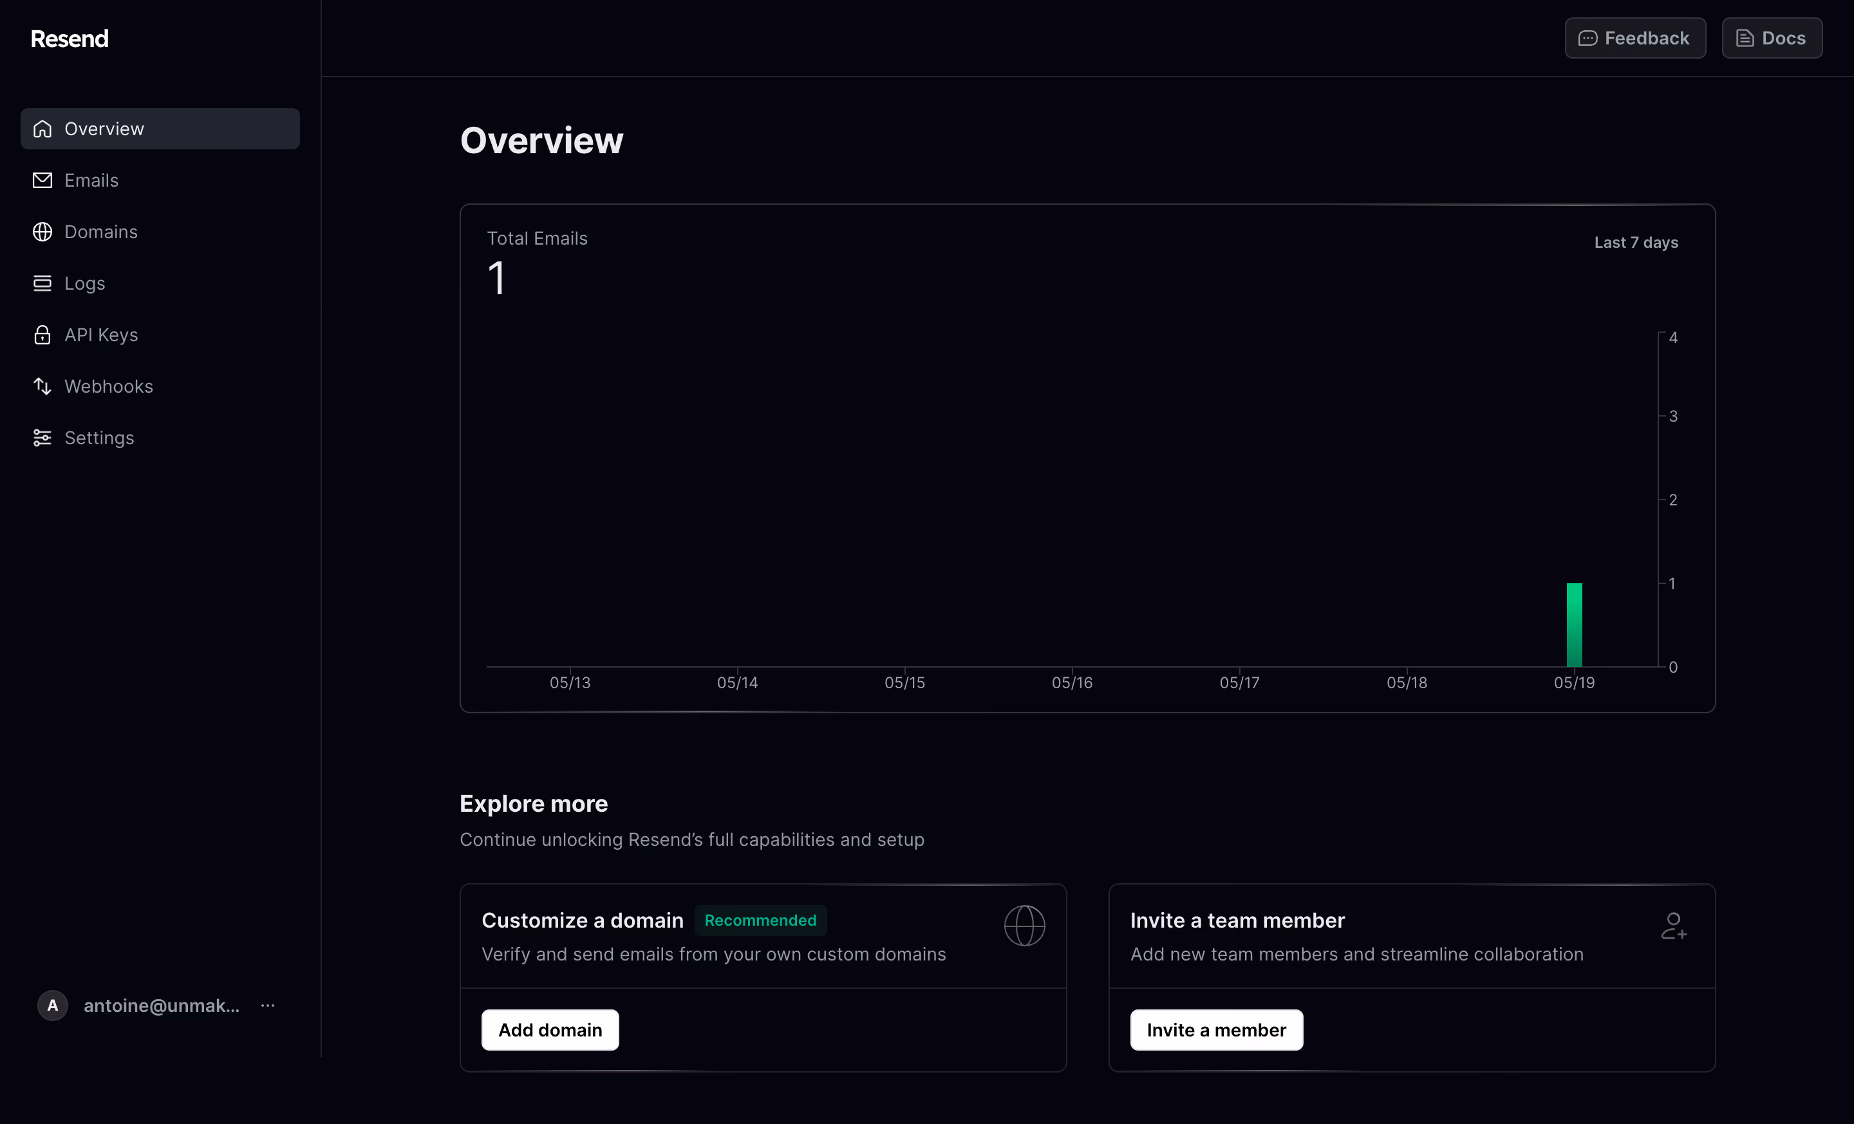Open the Feedback button label
1854x1124 pixels.
tap(1646, 39)
